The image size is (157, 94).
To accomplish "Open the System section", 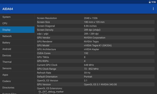I will [x=17, y=17].
